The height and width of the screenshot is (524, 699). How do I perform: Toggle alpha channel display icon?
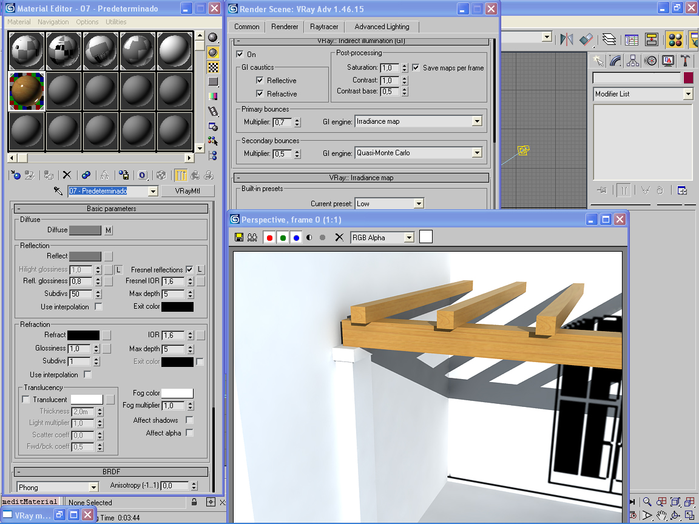coord(309,238)
